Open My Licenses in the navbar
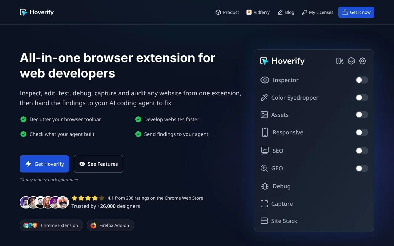Image resolution: width=394 pixels, height=246 pixels. tap(317, 12)
